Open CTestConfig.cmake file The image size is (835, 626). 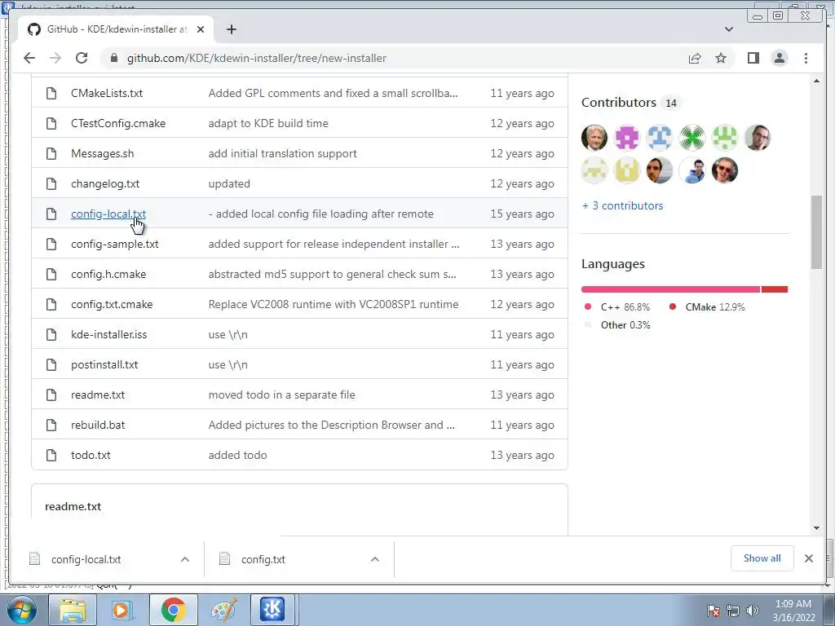[x=118, y=124]
